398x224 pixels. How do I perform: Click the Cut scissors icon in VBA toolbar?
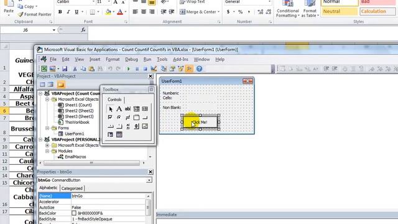75,68
